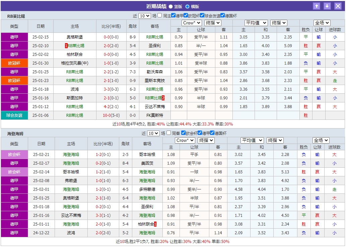This screenshot has height=247, width=346.
Task: Open the Crow* bookmaker dropdown
Action: click(x=192, y=23)
